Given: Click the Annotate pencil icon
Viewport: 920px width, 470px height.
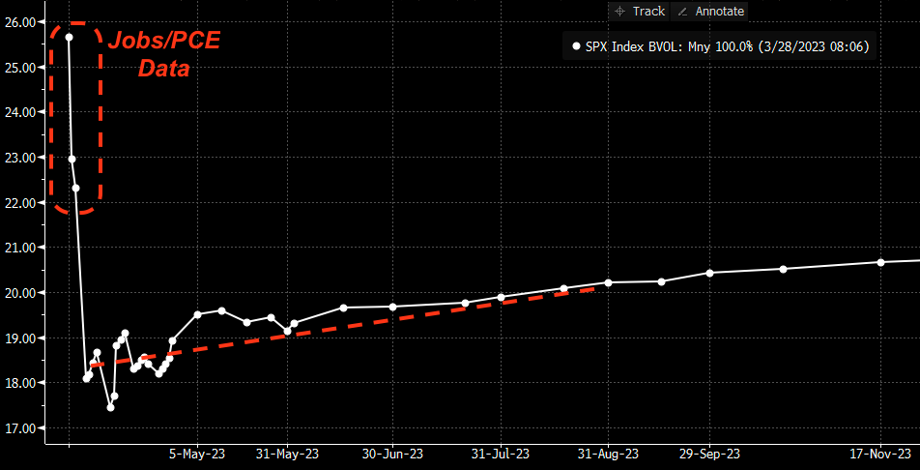Looking at the screenshot, I should (x=683, y=12).
